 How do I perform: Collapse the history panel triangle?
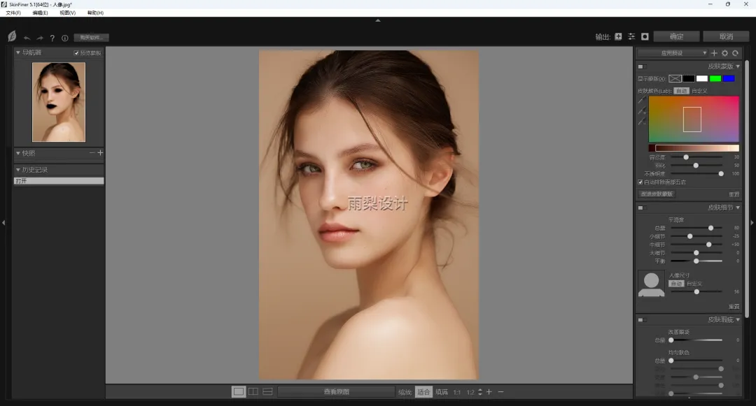tap(17, 170)
